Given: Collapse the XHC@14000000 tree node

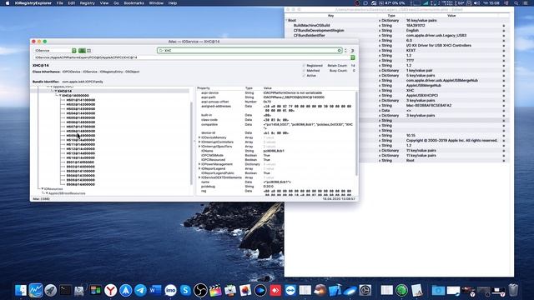Looking at the screenshot, I should click(60, 96).
